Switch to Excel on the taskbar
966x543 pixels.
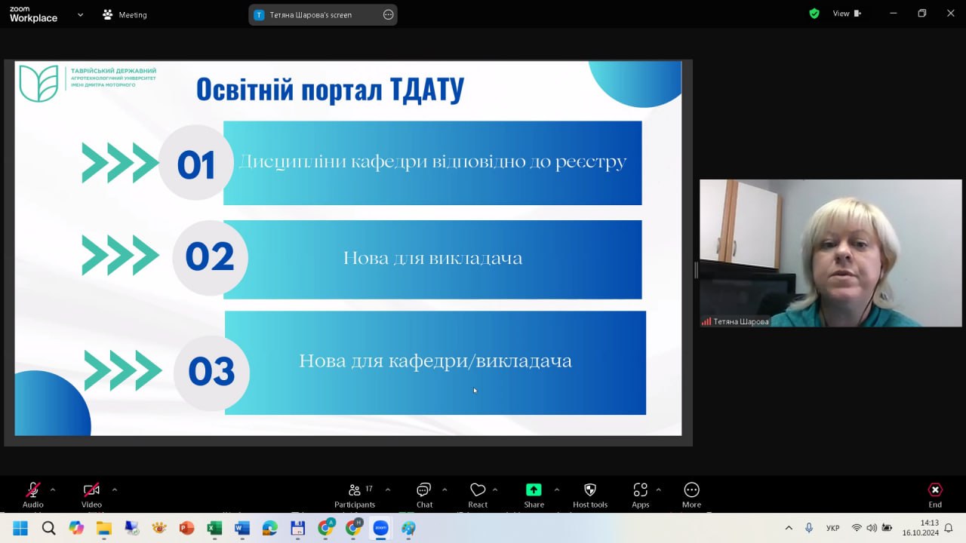214,528
